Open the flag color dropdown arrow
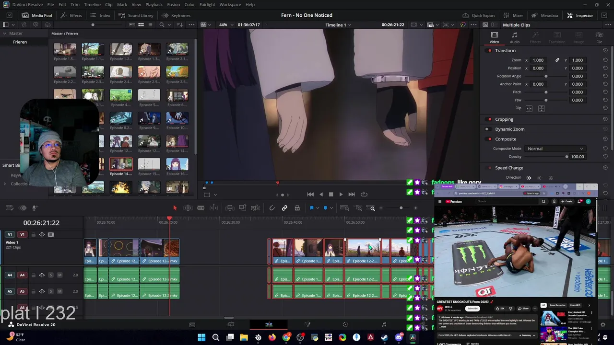 (317, 208)
